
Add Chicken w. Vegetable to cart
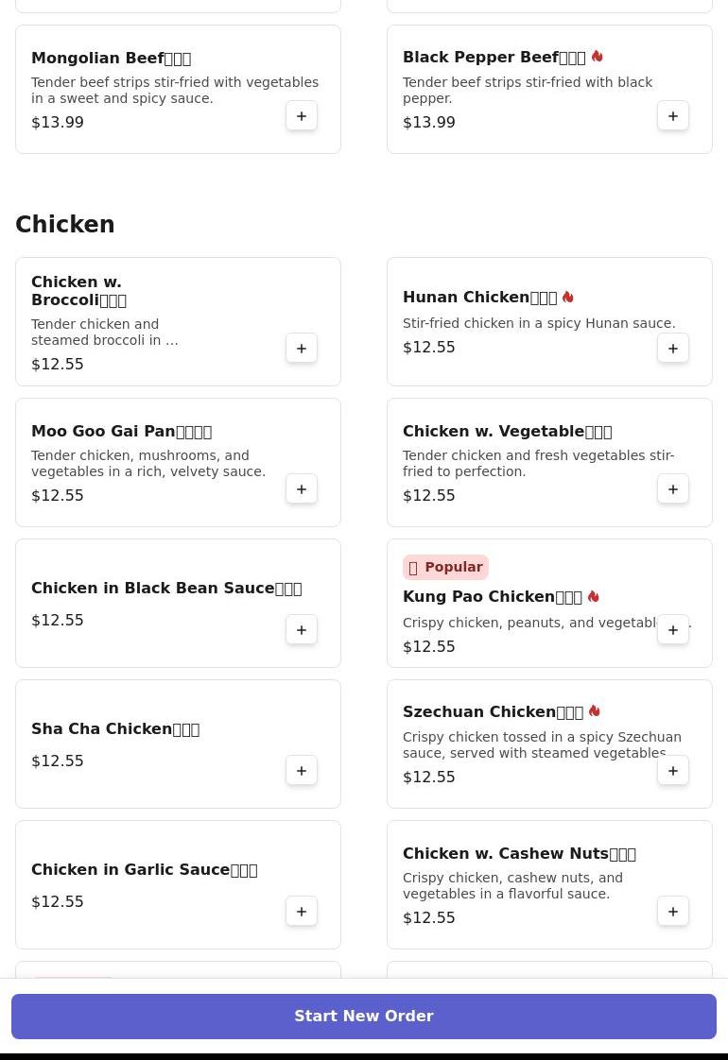click(673, 489)
